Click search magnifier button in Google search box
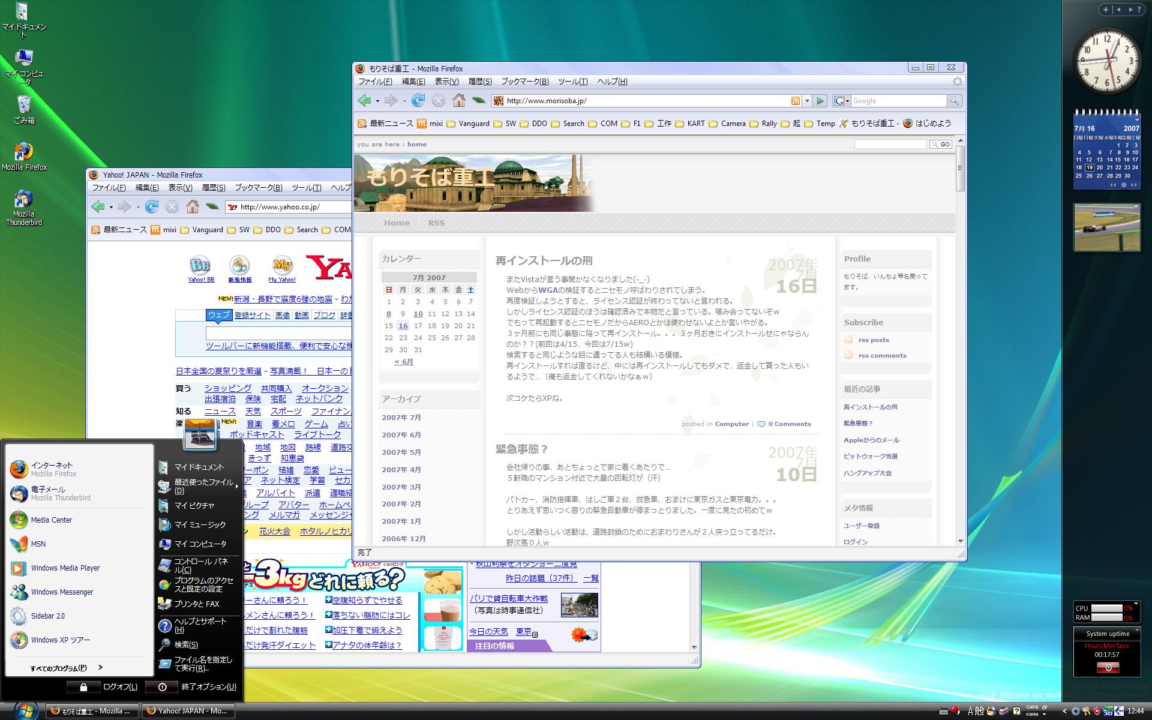This screenshot has height=720, width=1152. (x=954, y=101)
